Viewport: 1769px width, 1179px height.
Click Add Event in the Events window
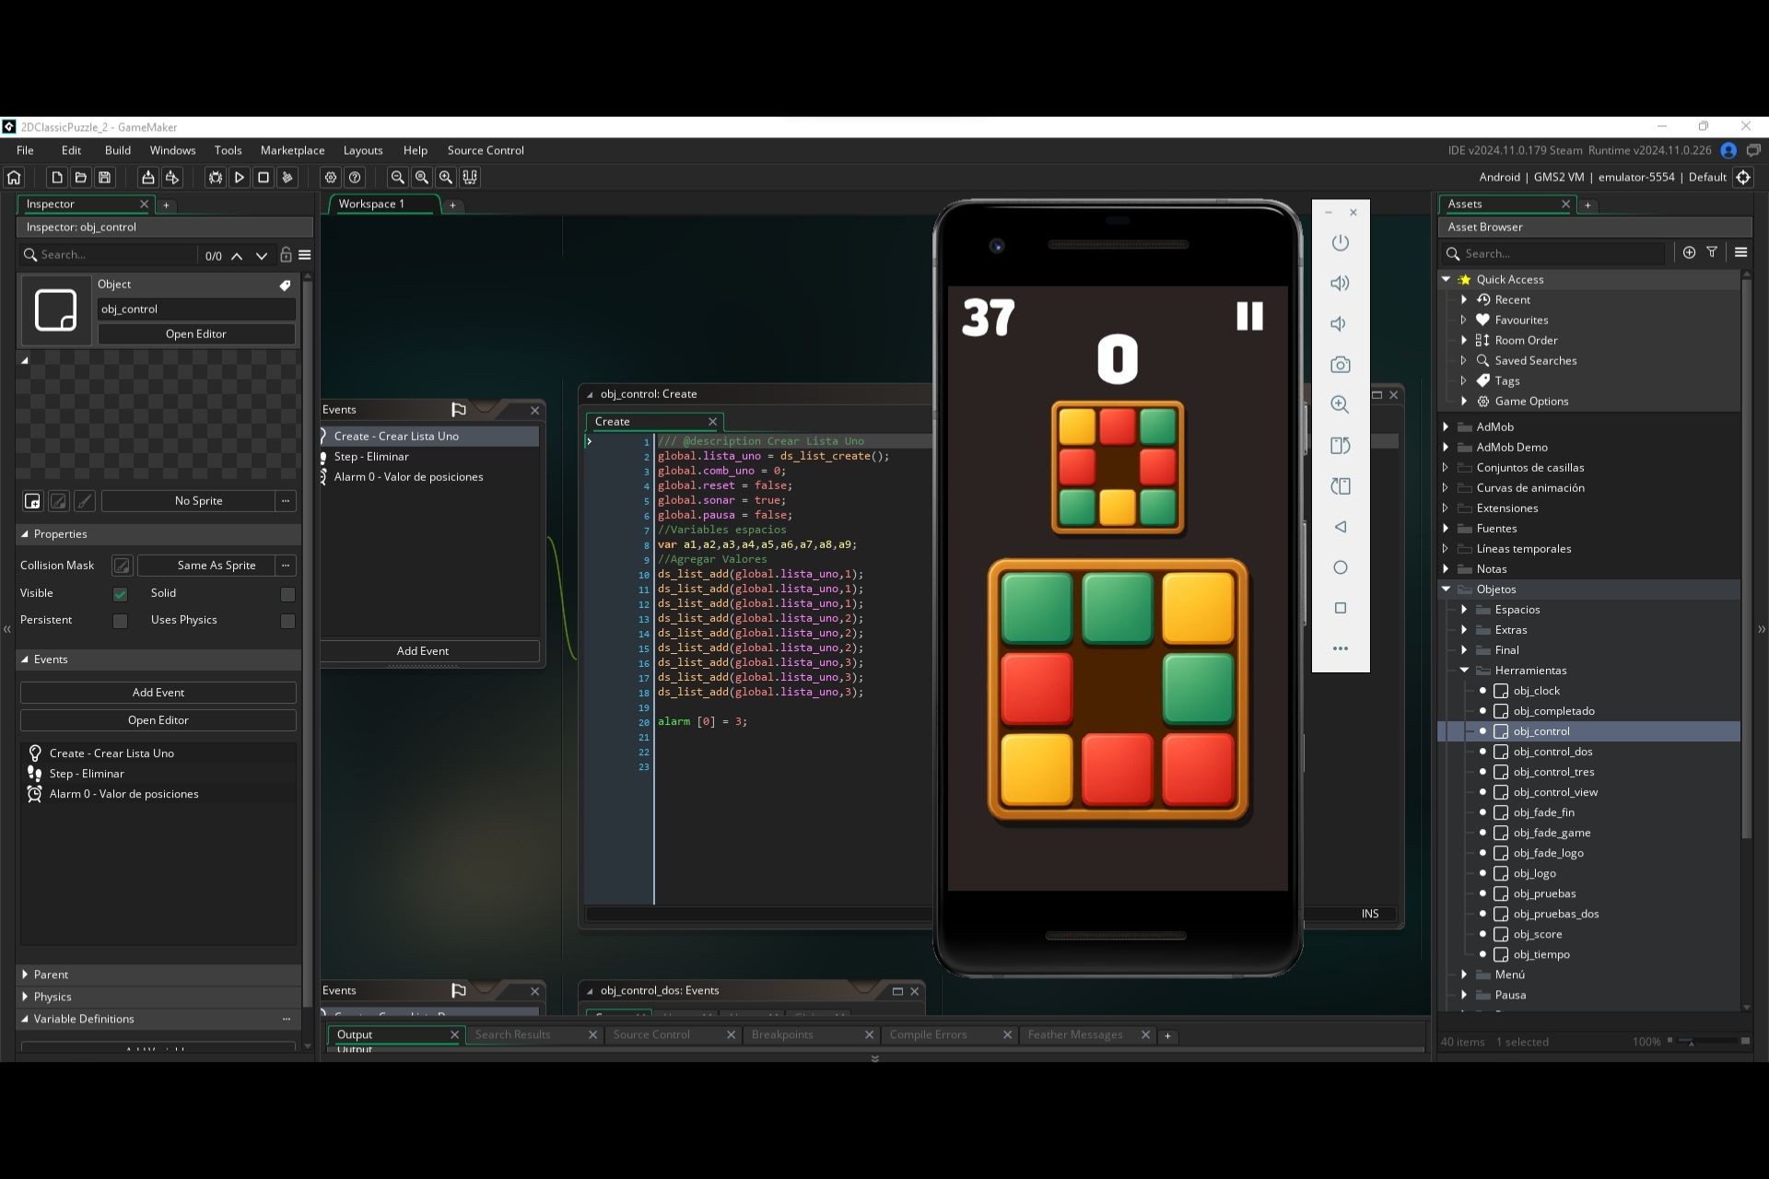423,651
